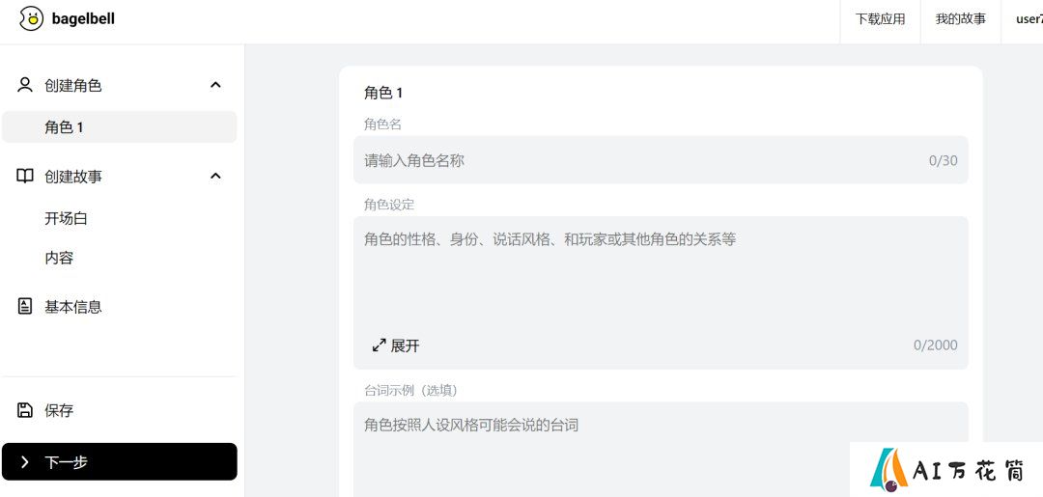The image size is (1043, 497).
Task: Click the arrow icon on 下一步 button
Action: pyautogui.click(x=24, y=462)
